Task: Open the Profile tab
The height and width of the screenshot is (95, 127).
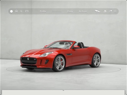Action: [43, 11]
